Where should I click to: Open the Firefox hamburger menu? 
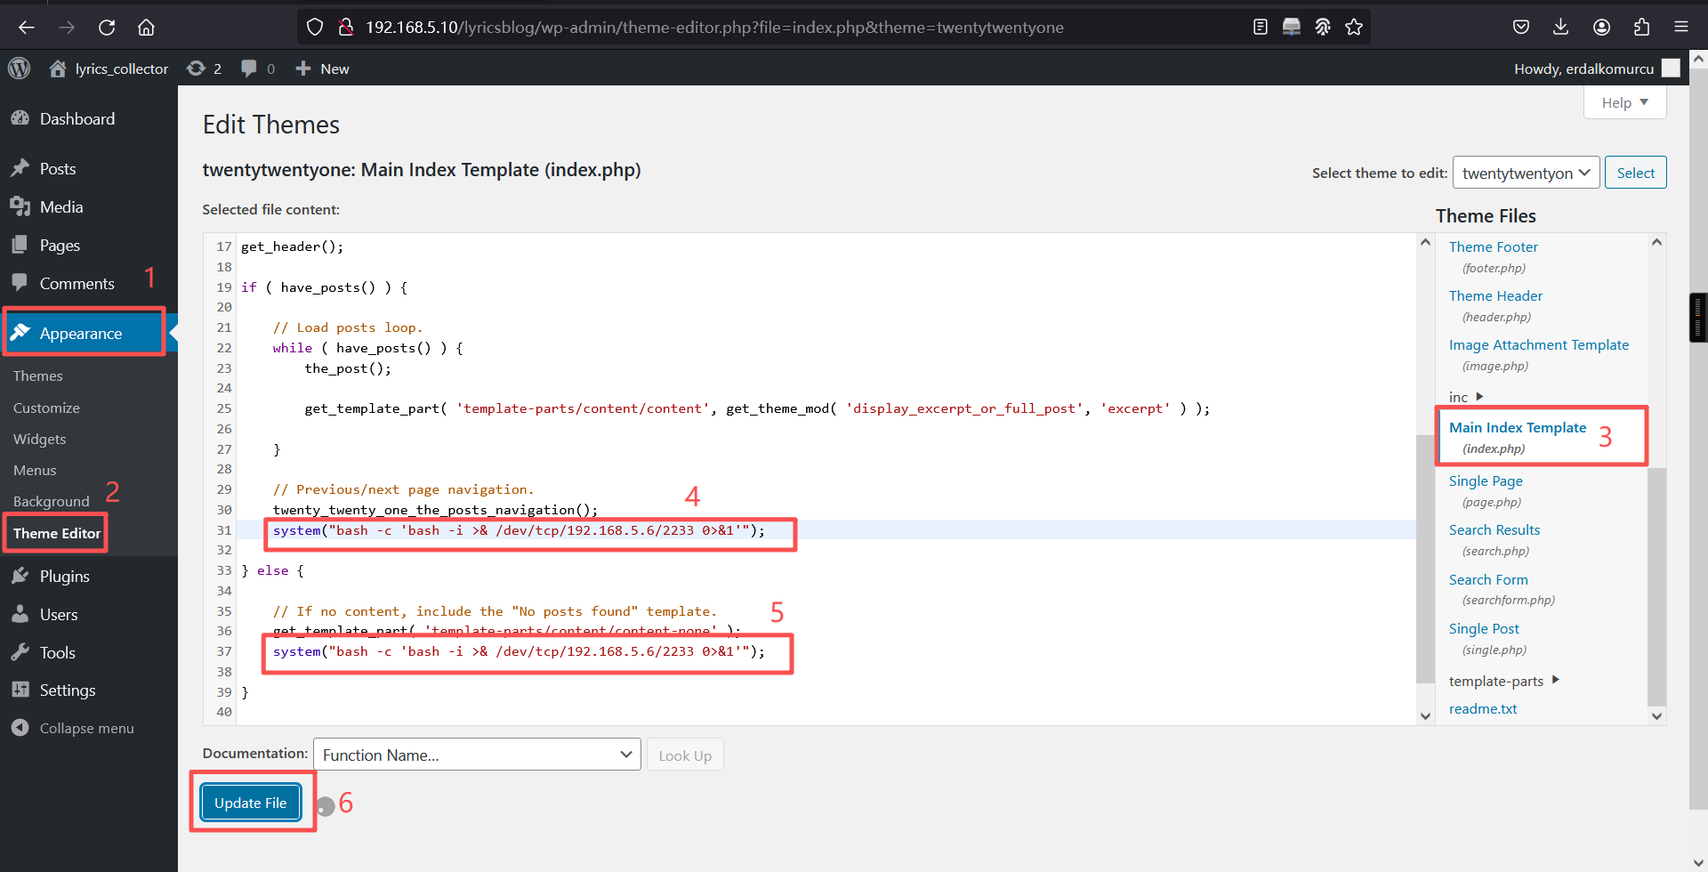(1681, 27)
